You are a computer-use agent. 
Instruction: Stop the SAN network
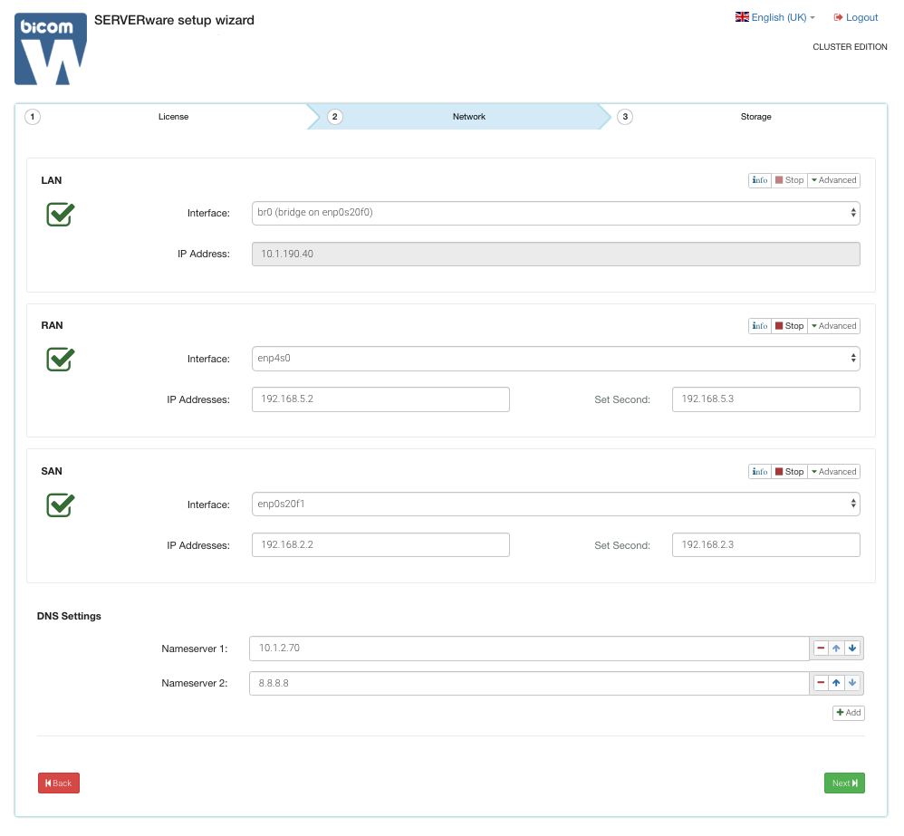(789, 472)
